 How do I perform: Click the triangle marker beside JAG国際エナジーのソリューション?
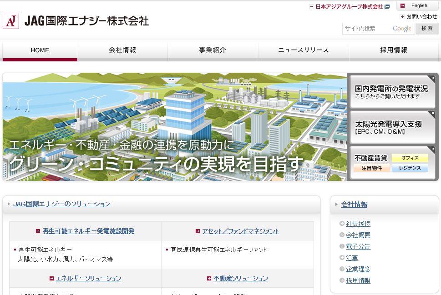pos(9,204)
